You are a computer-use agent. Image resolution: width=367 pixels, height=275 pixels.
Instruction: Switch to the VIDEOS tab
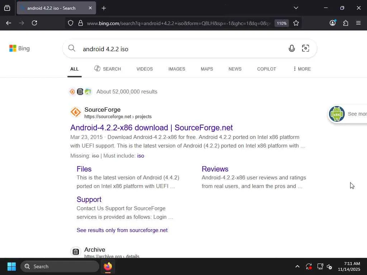[145, 69]
